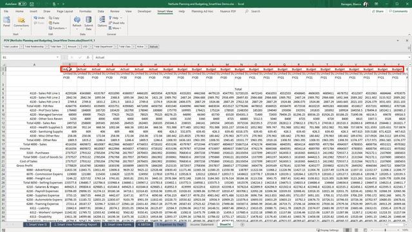Image resolution: width=412 pixels, height=232 pixels.
Task: Open the Comments pane
Action: click(398, 12)
